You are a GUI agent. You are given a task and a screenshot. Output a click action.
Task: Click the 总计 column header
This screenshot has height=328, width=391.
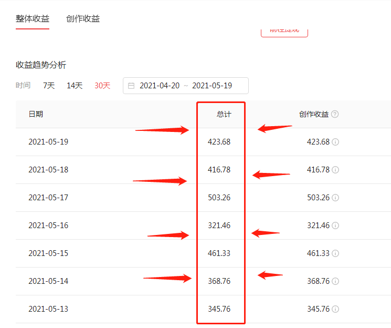tap(224, 114)
